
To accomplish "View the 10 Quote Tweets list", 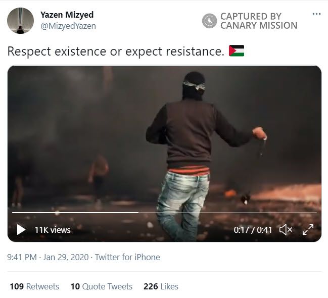I will click(x=101, y=286).
